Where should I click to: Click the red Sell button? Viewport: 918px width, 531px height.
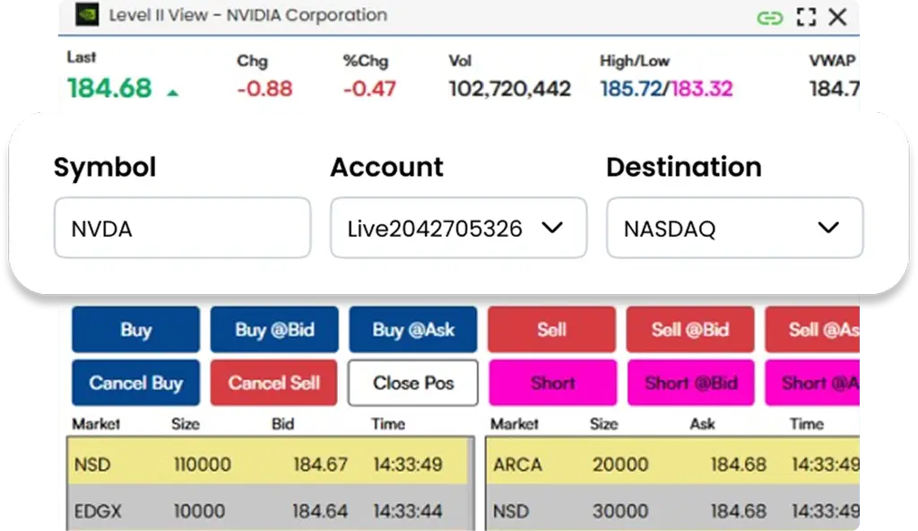click(x=551, y=329)
